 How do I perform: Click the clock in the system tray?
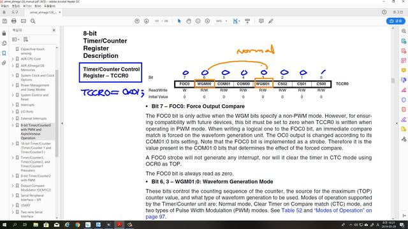(x=388, y=225)
